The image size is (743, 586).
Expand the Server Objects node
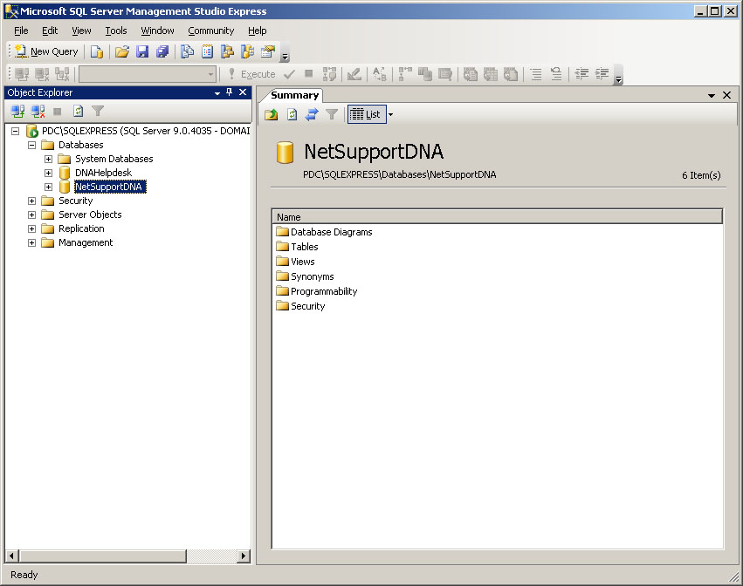click(x=31, y=215)
